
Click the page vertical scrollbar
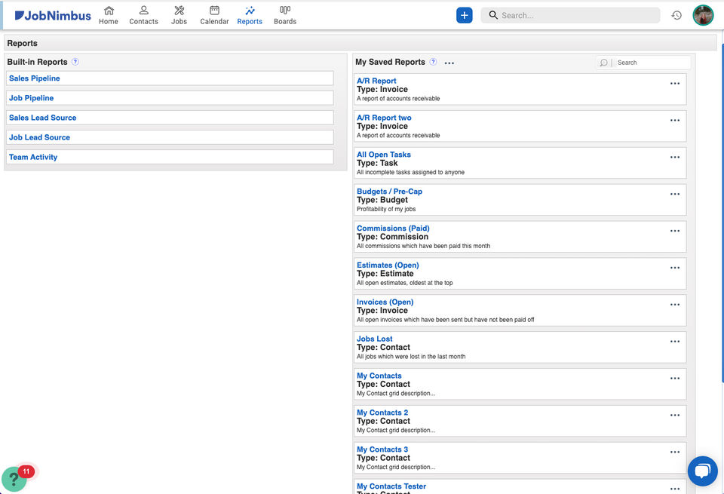coord(722,213)
